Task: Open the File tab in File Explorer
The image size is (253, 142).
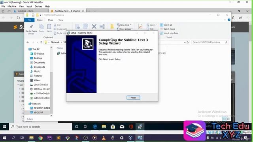Action: tap(29, 20)
